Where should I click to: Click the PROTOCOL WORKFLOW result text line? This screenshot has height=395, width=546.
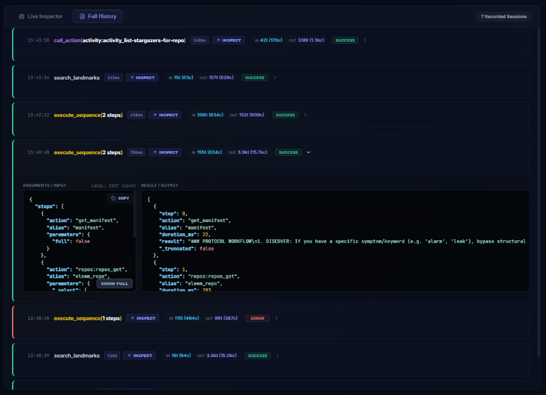point(343,241)
